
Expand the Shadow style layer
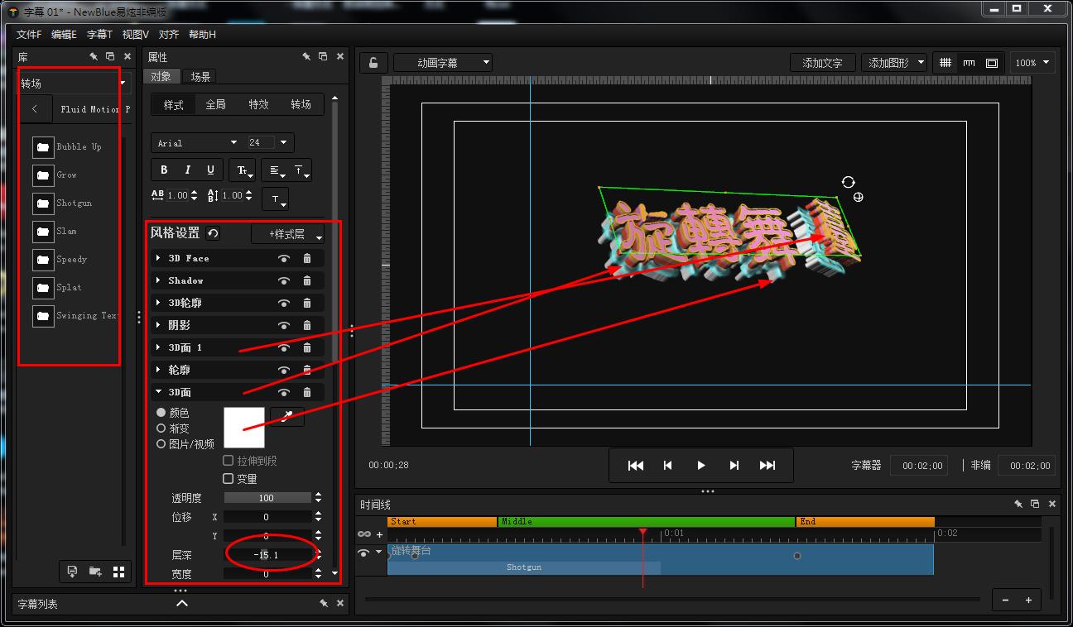pyautogui.click(x=158, y=280)
